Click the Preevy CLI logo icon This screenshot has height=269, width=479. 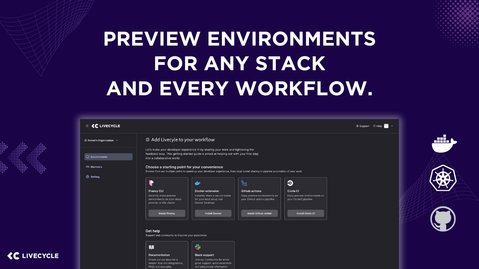[x=151, y=183]
